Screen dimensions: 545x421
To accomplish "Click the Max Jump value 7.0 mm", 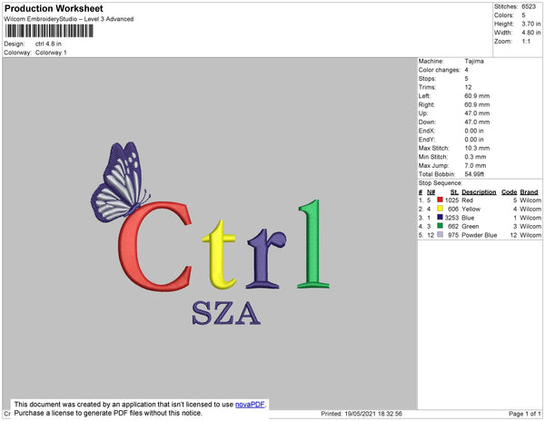I will (475, 165).
